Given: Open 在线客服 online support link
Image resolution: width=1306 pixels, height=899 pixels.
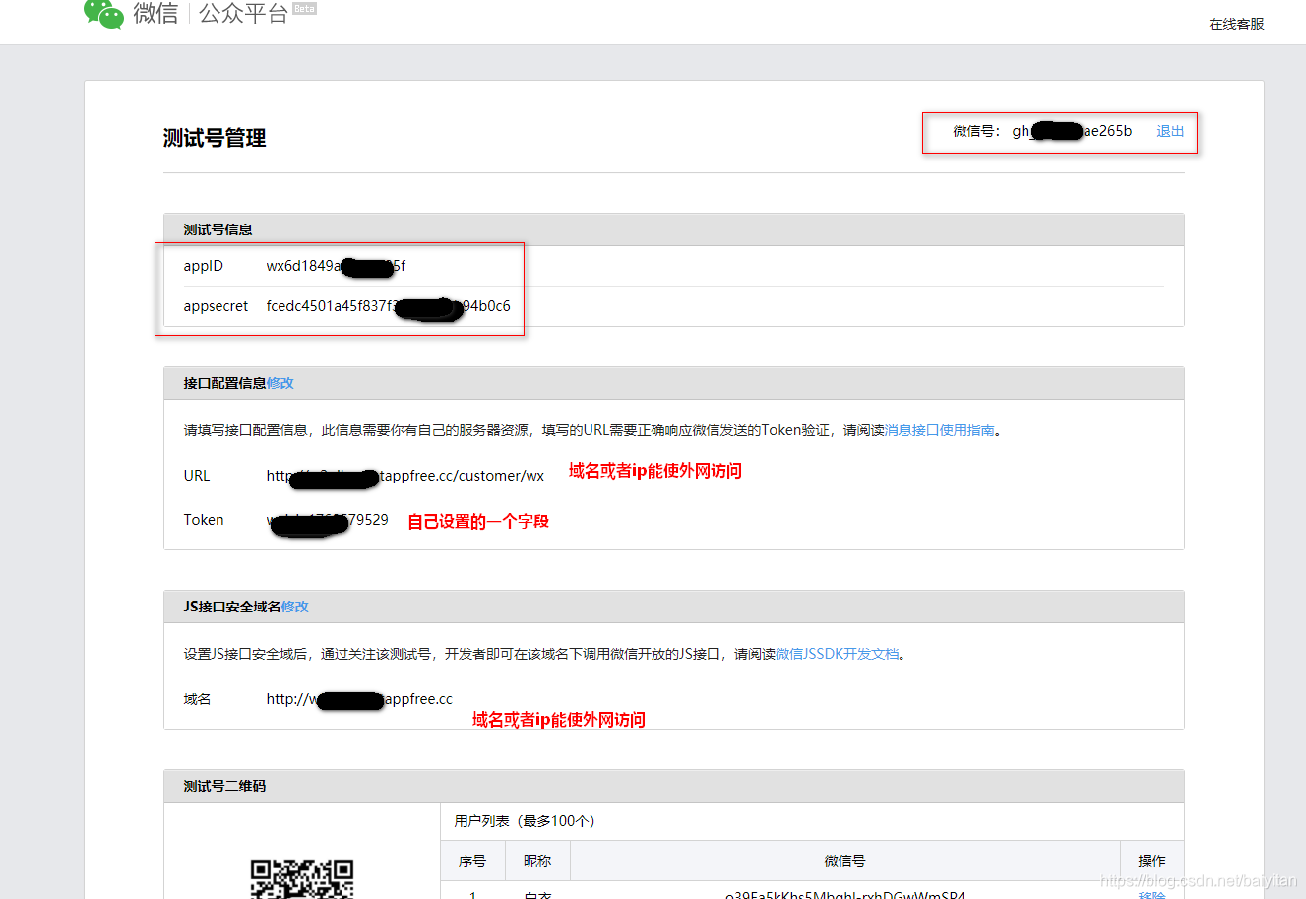Looking at the screenshot, I should pos(1236,24).
